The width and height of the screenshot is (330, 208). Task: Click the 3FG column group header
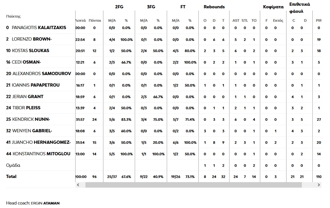coord(151,7)
